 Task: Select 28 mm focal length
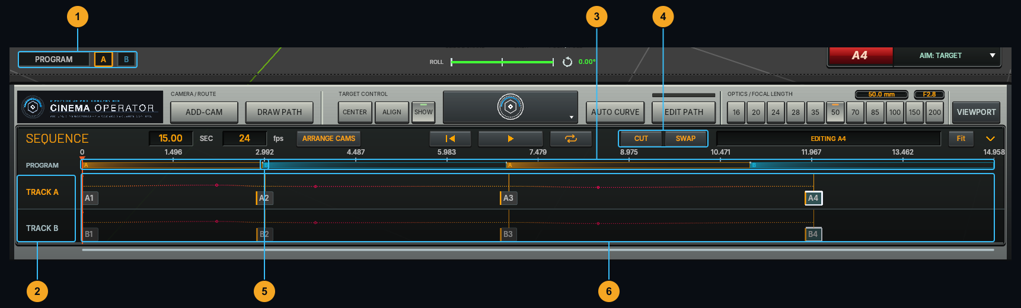pyautogui.click(x=796, y=112)
